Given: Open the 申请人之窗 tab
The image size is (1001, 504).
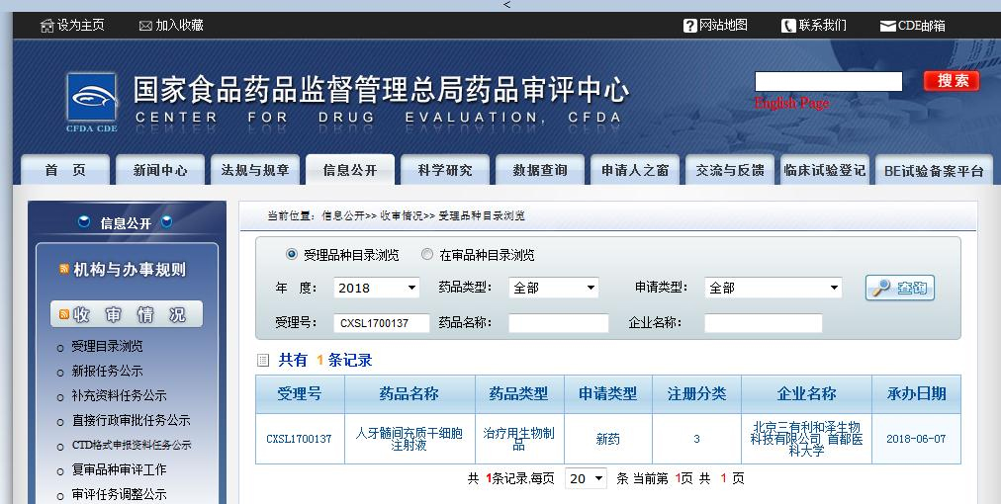Looking at the screenshot, I should [635, 170].
